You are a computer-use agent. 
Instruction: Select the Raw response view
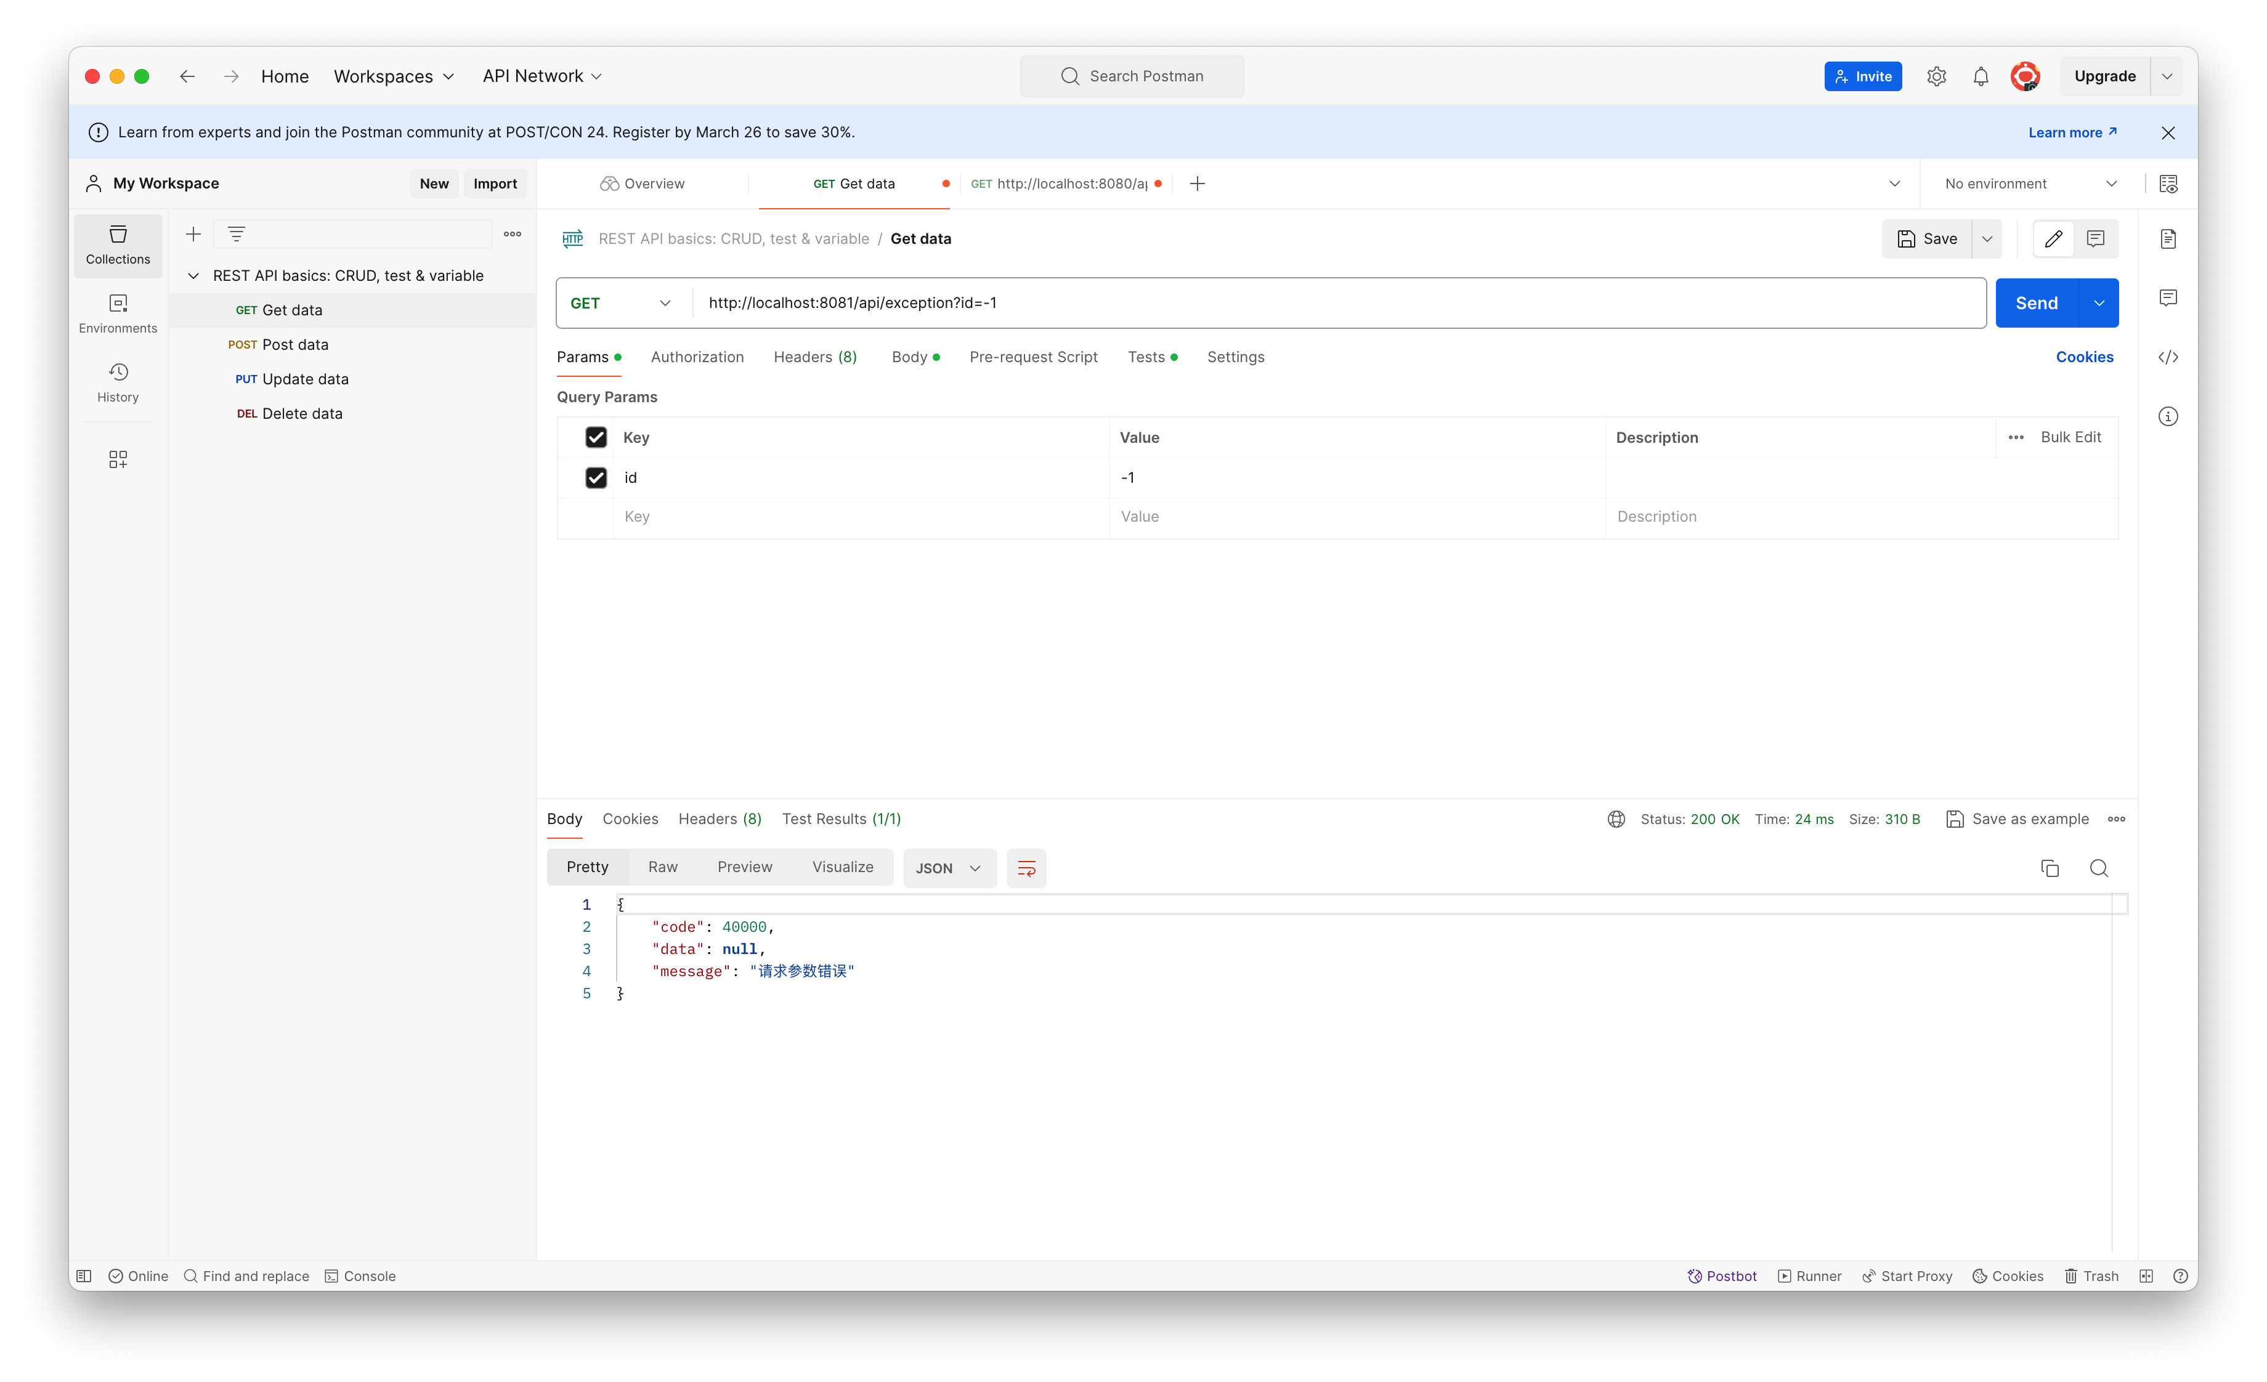pos(662,867)
